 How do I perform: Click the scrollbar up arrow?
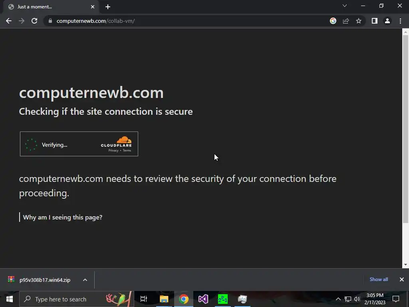coord(405,32)
